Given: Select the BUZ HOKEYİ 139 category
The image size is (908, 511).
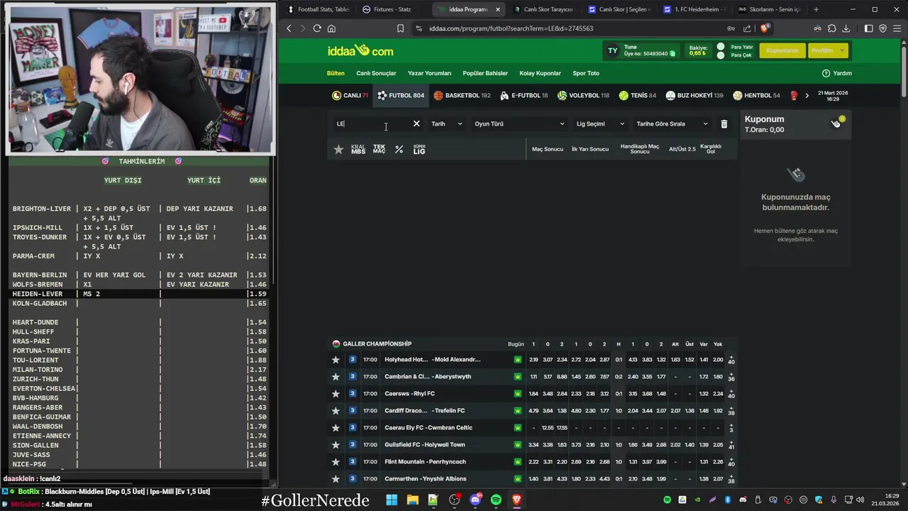Looking at the screenshot, I should point(694,95).
